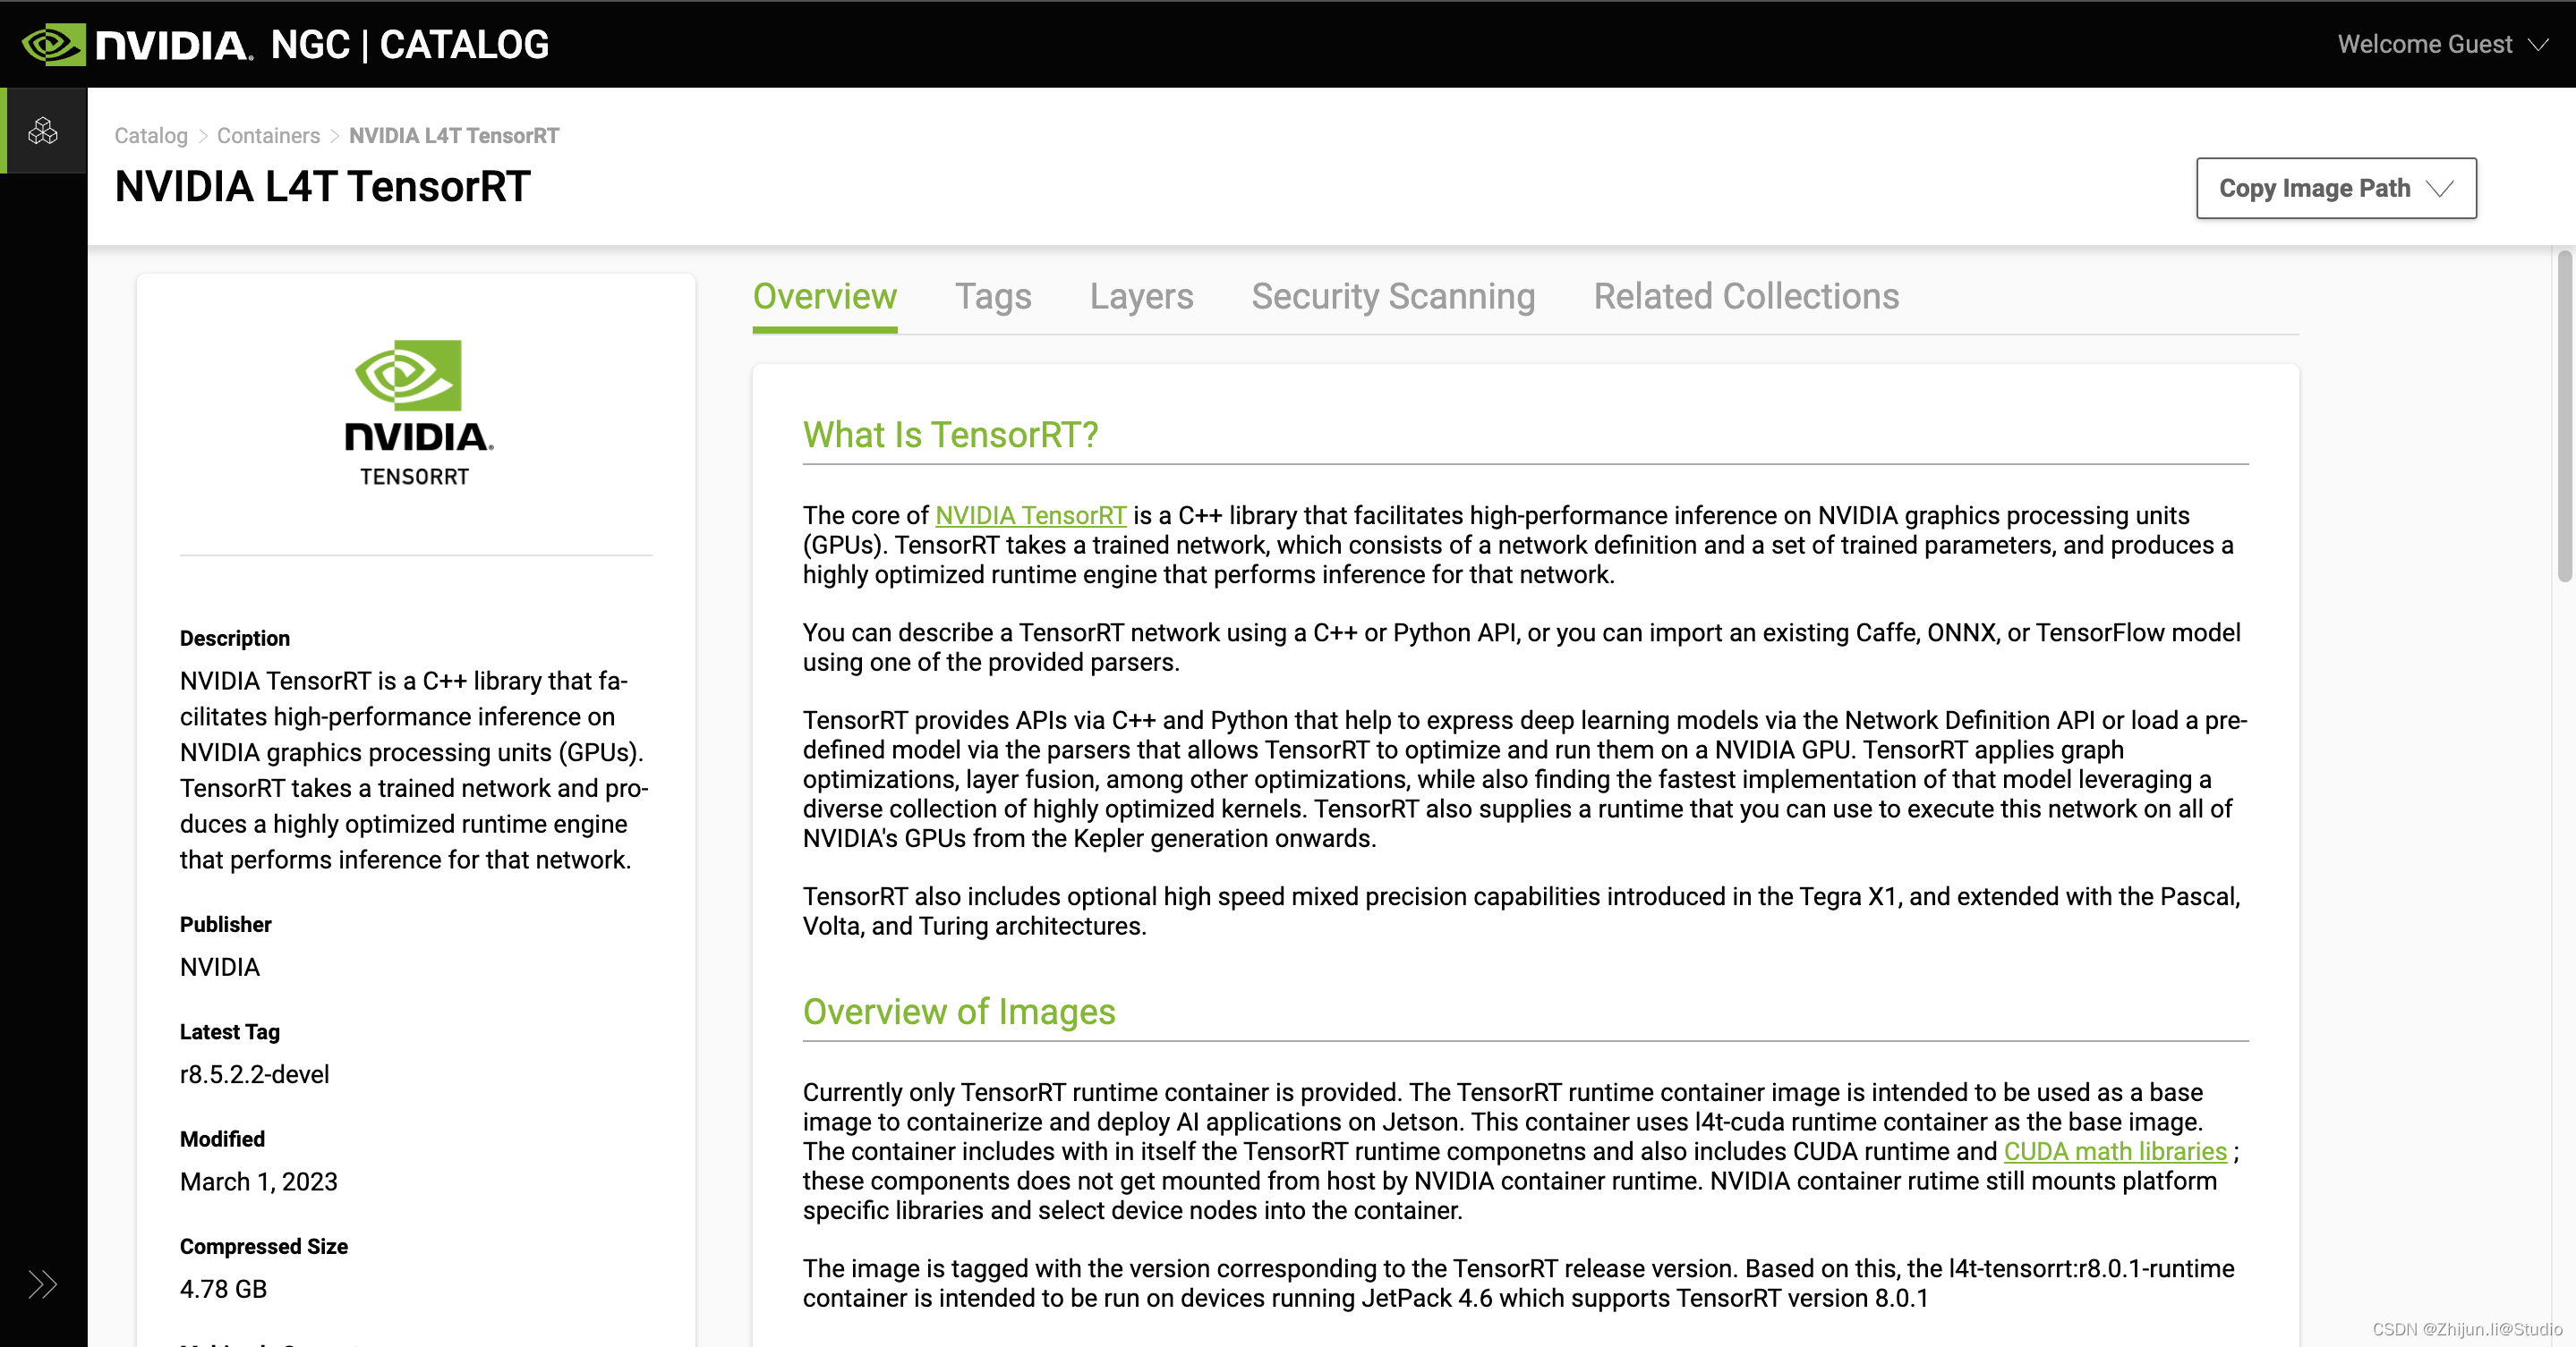Click the 'Modified' label
2576x1347 pixels.
tap(222, 1139)
